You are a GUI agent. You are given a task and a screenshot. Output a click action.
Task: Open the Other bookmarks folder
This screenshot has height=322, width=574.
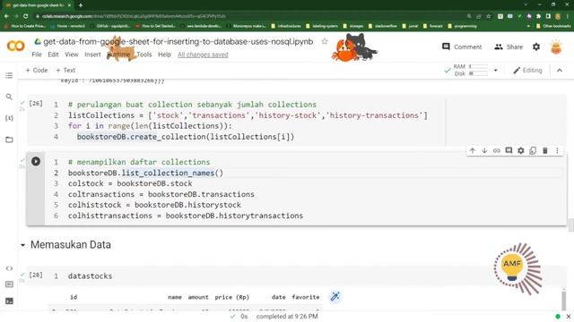553,26
